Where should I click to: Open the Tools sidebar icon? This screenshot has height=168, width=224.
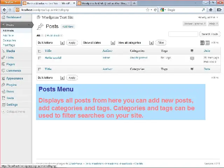coord(3,98)
